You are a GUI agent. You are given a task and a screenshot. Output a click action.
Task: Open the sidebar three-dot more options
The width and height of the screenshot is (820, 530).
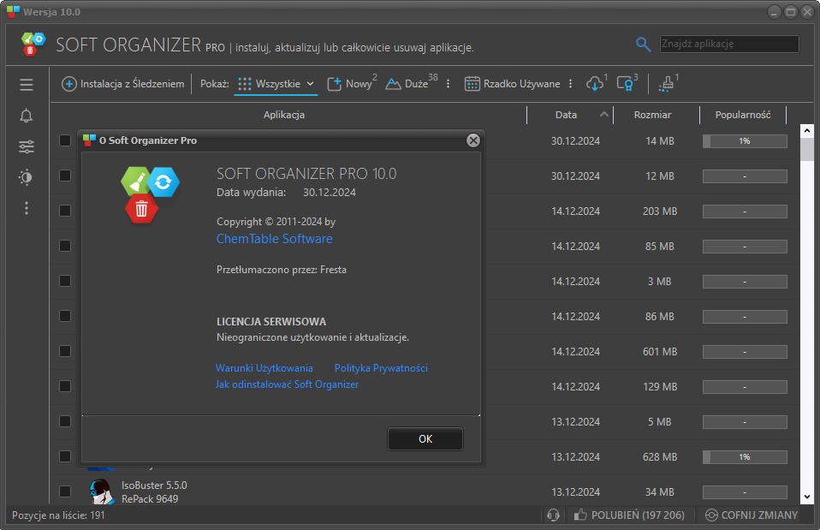(27, 208)
